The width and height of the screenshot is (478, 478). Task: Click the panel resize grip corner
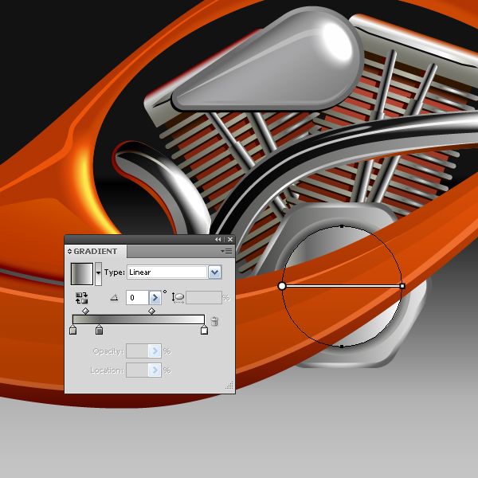click(229, 386)
